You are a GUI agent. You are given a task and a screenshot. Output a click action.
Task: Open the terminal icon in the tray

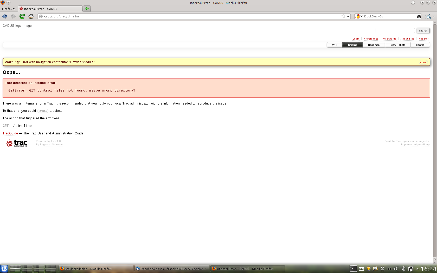(353, 269)
